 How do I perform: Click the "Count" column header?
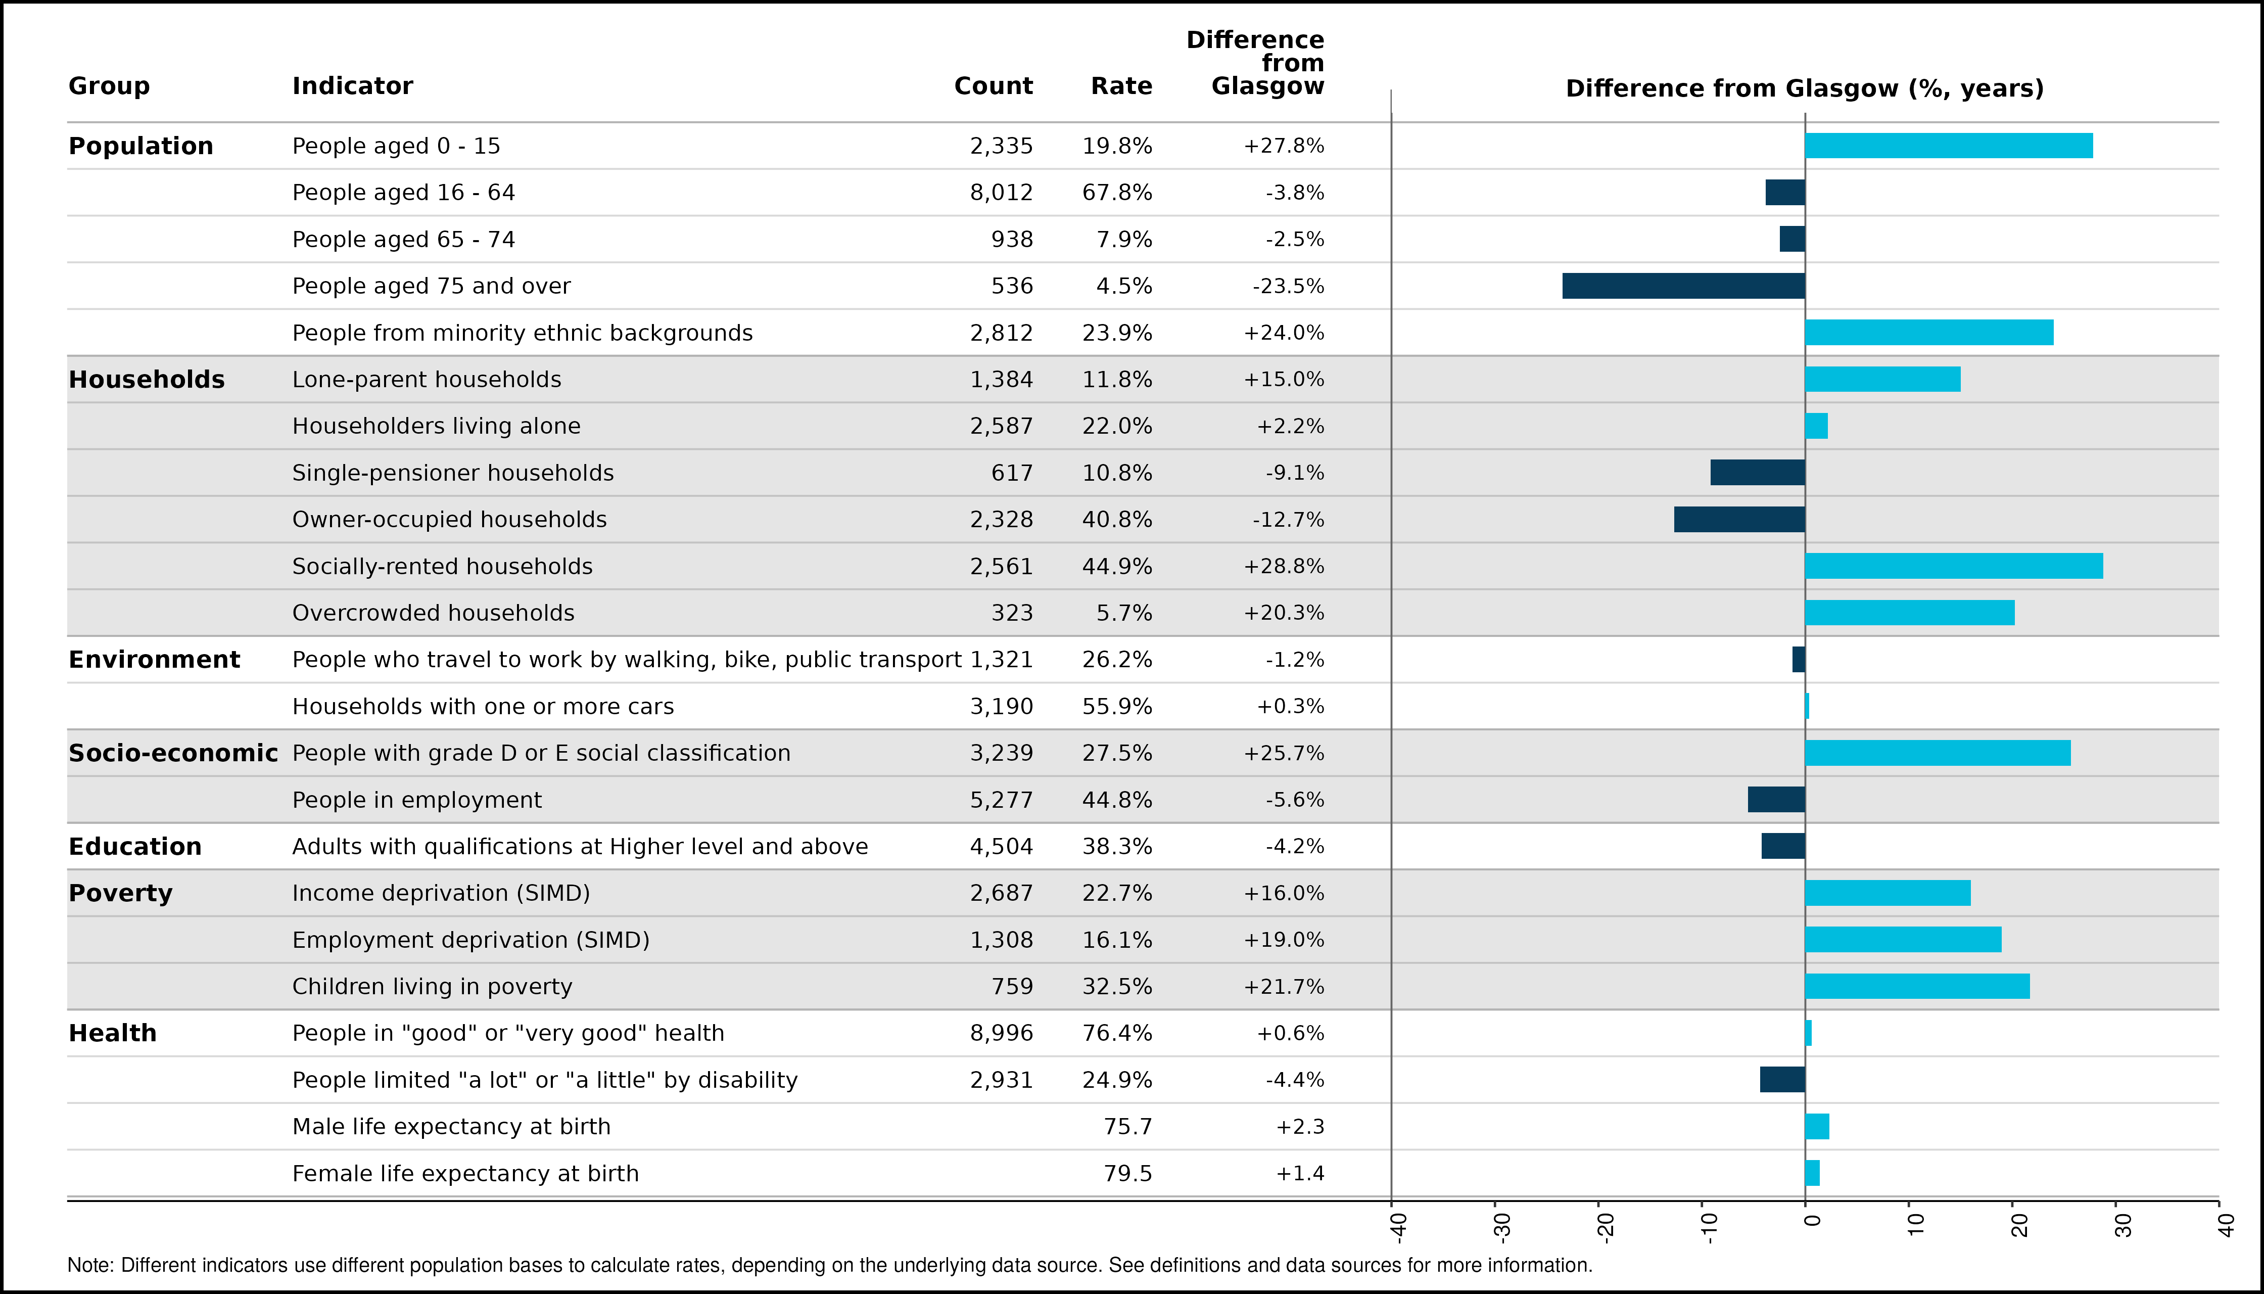click(993, 86)
